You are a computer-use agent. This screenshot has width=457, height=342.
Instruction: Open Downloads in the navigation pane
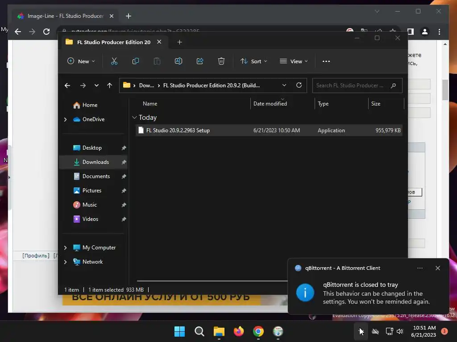[93, 162]
